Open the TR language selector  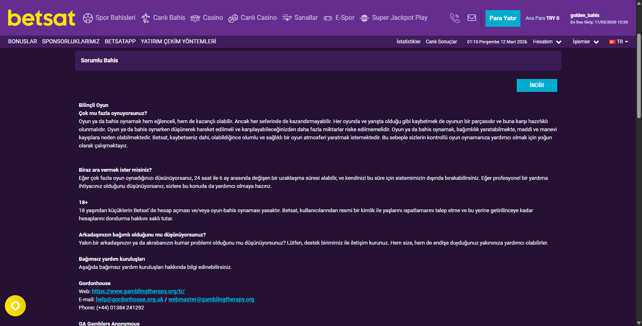coord(618,42)
